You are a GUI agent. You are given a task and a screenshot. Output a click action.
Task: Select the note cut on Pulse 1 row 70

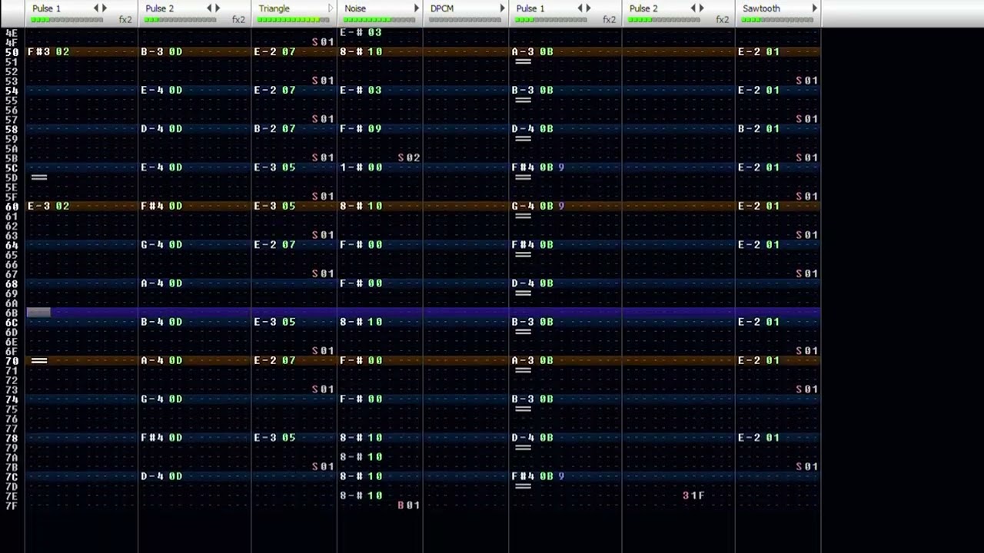coord(39,360)
